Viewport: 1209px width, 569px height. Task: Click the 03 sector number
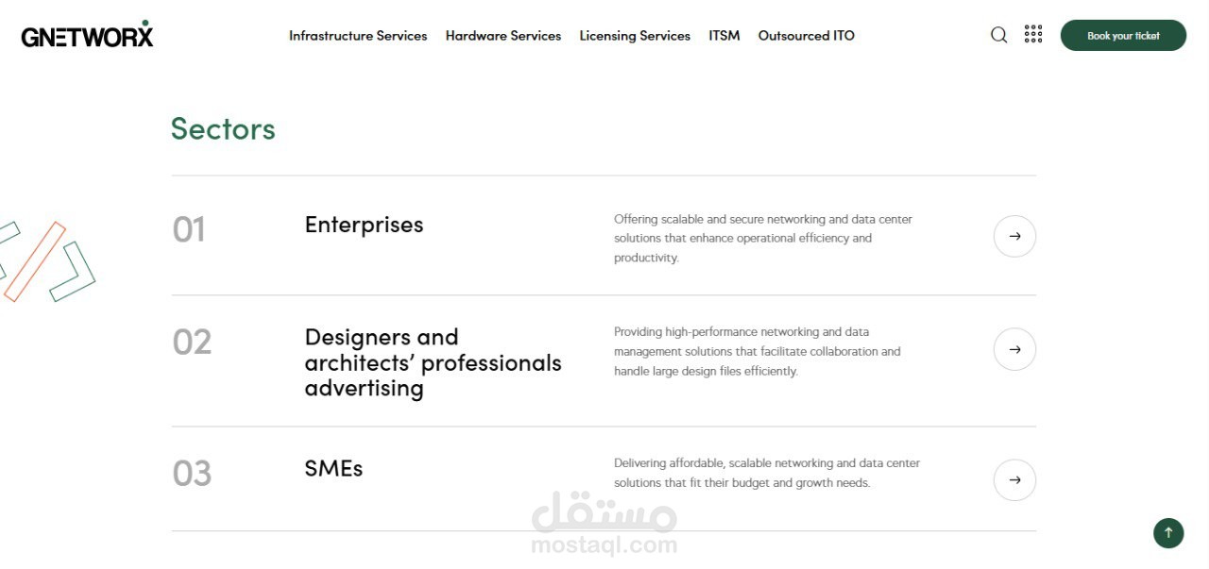(x=192, y=473)
